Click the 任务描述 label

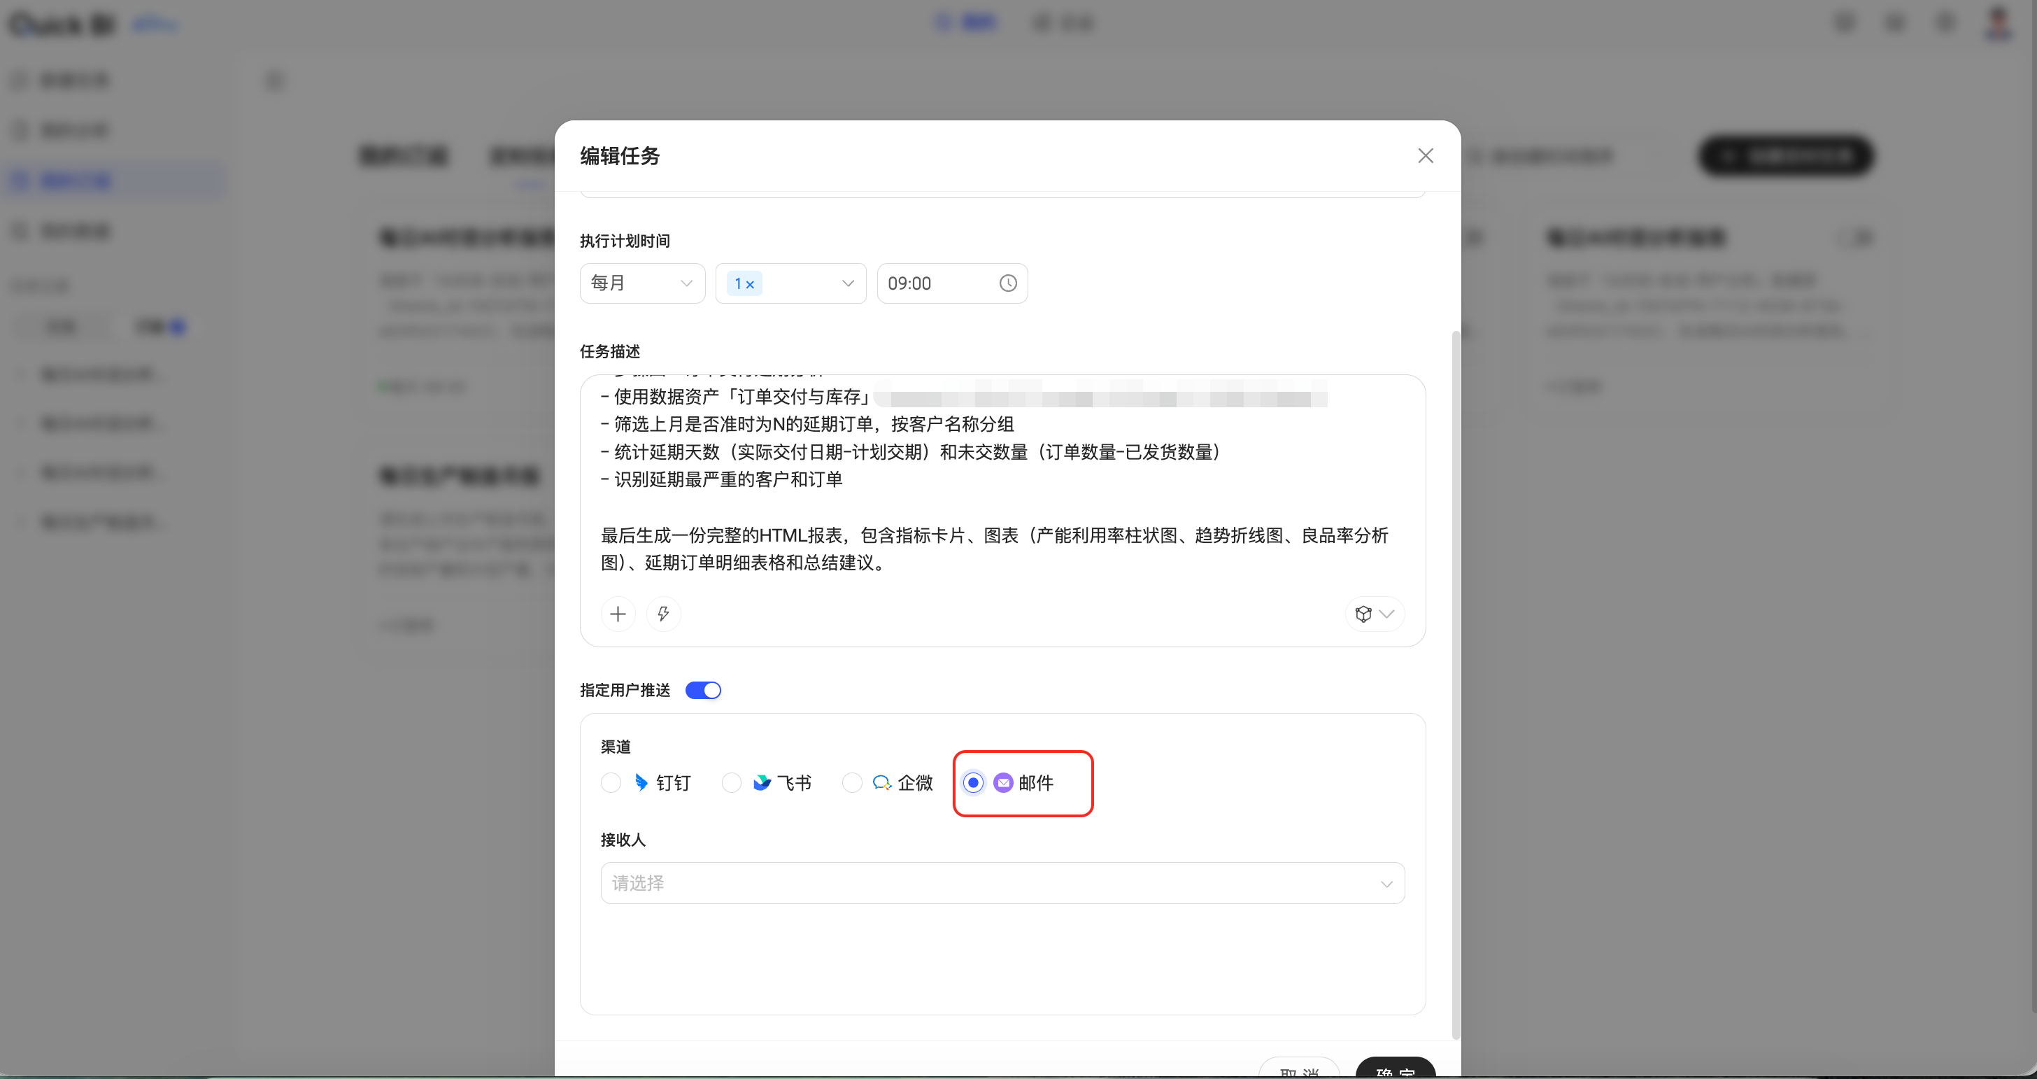click(610, 351)
